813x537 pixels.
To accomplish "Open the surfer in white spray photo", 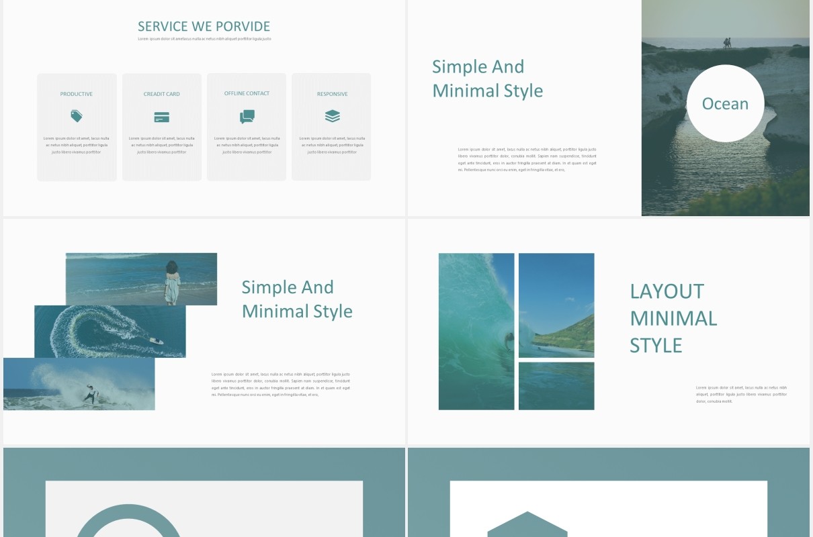I will tap(79, 384).
